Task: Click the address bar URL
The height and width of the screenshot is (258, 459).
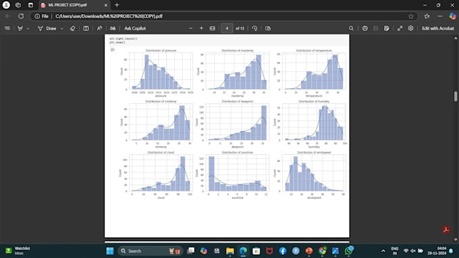Action: click(x=109, y=16)
